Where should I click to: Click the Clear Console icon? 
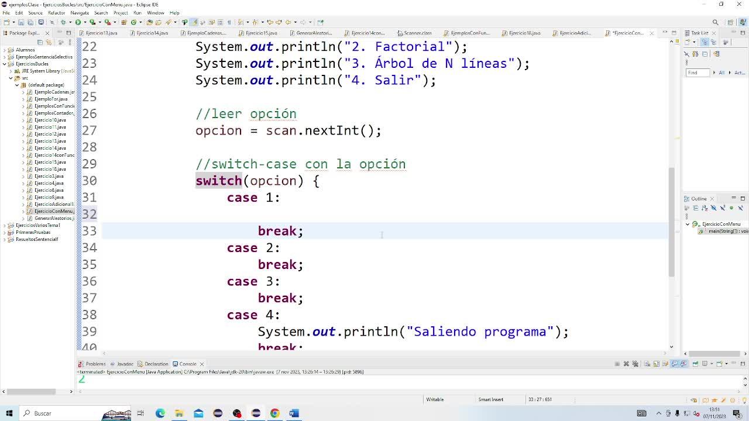click(x=648, y=364)
